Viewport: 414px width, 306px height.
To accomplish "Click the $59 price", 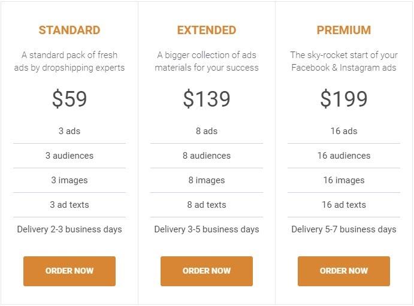I will [69, 99].
